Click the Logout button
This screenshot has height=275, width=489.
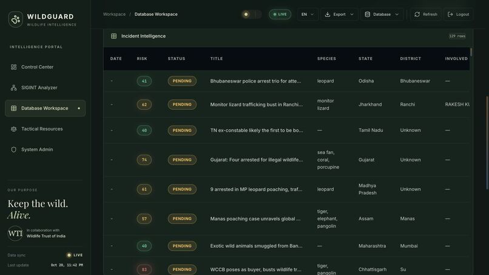(459, 15)
